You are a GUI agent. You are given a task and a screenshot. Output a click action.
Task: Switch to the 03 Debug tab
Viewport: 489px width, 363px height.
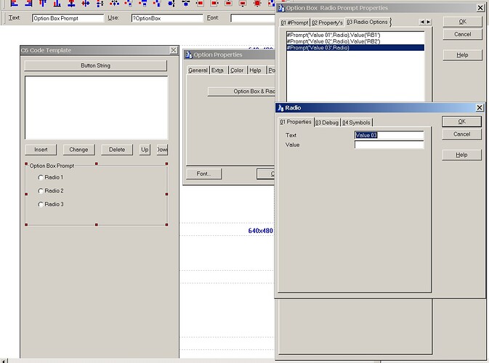click(327, 123)
